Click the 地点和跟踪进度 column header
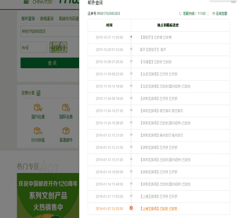237x218 pixels. 168,25
